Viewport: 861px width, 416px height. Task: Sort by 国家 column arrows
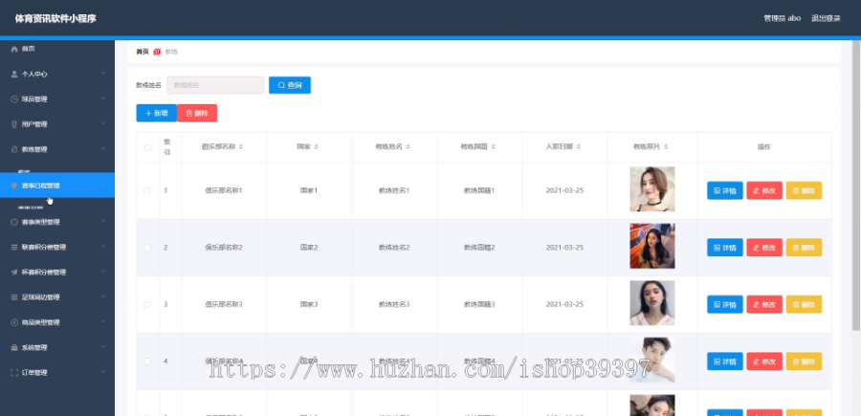[316, 147]
